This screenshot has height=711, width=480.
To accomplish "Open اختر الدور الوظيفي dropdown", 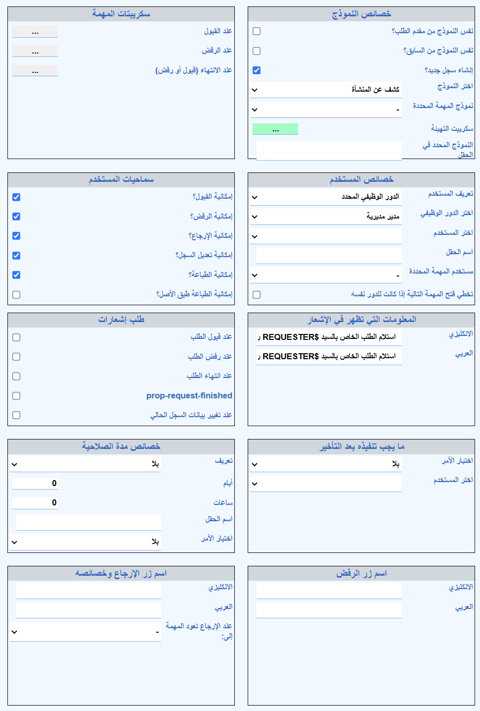I will [326, 217].
